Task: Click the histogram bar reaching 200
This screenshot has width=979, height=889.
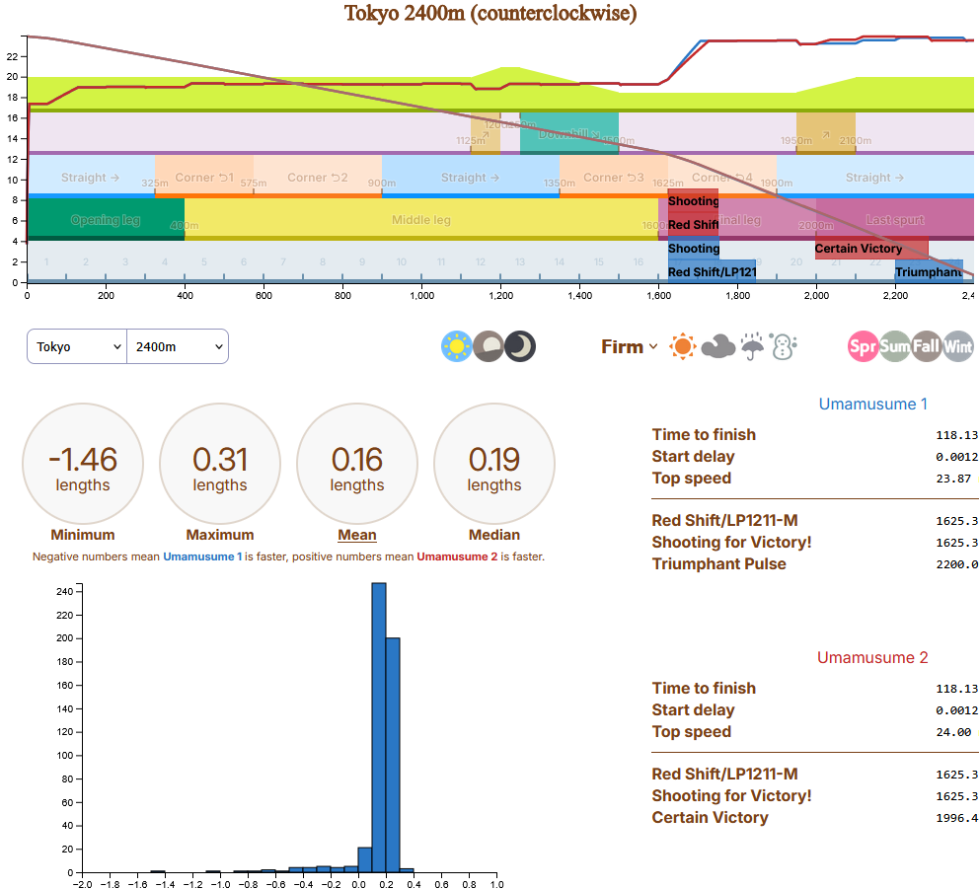Action: click(393, 755)
